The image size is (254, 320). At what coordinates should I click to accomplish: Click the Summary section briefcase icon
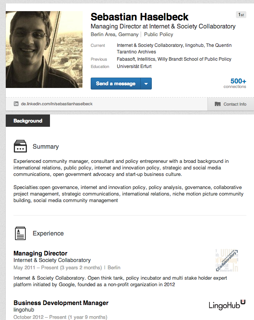pos(20,146)
